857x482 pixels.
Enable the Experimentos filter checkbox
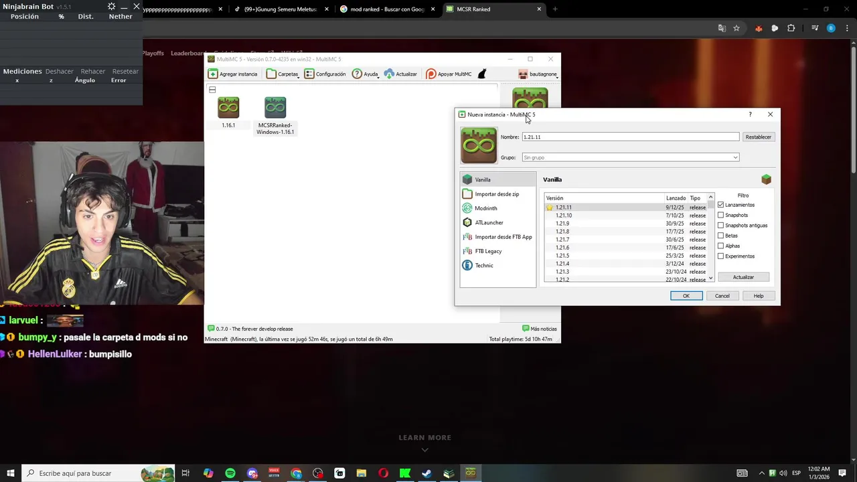[720, 256]
